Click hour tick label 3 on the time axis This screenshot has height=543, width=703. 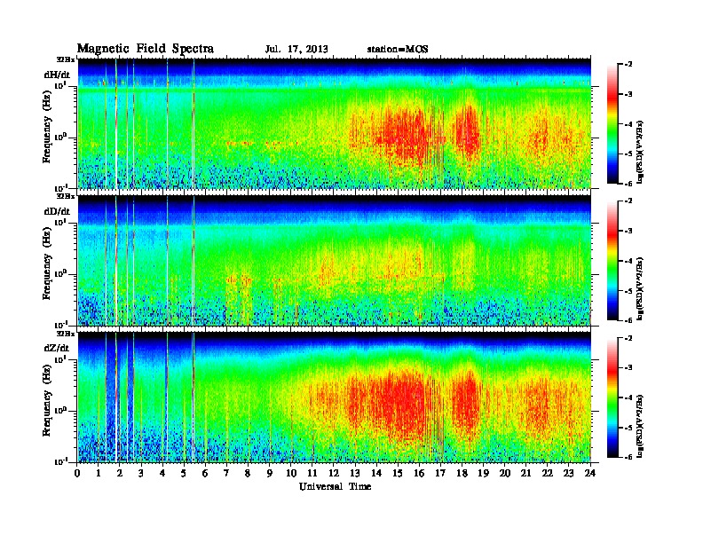(141, 474)
